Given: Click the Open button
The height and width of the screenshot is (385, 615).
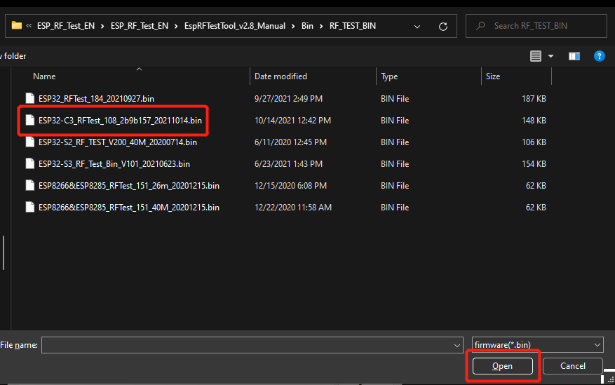Looking at the screenshot, I should pos(502,366).
